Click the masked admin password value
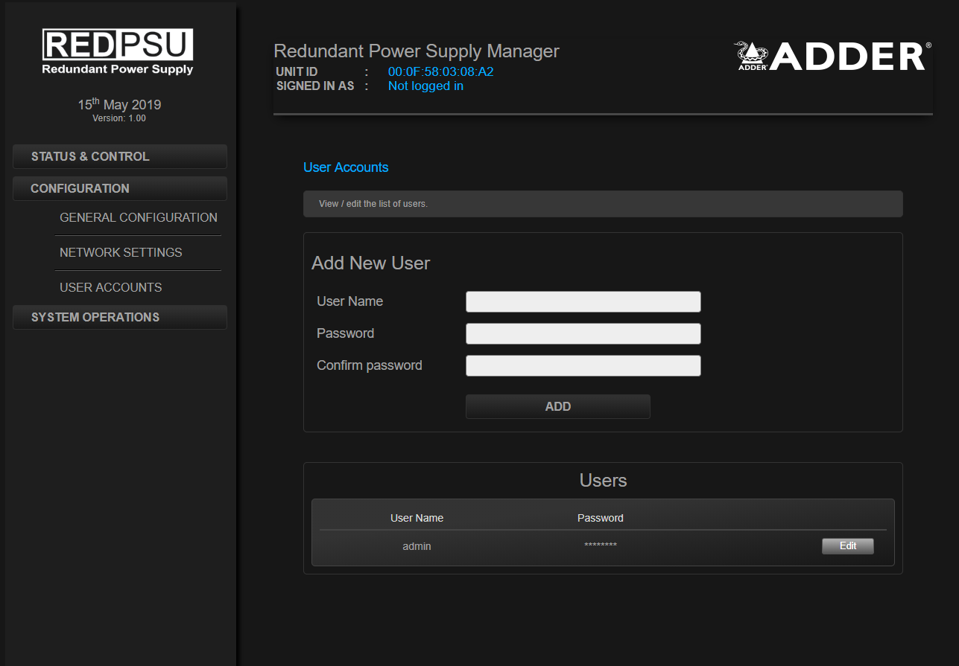 tap(600, 547)
